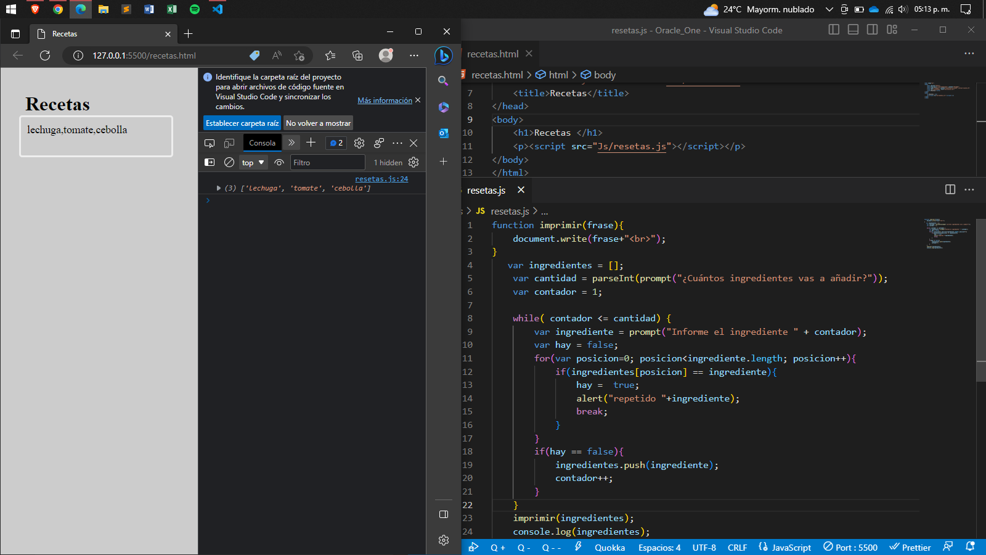986x555 pixels.
Task: Expand the logged array of three ingredients
Action: (x=219, y=188)
